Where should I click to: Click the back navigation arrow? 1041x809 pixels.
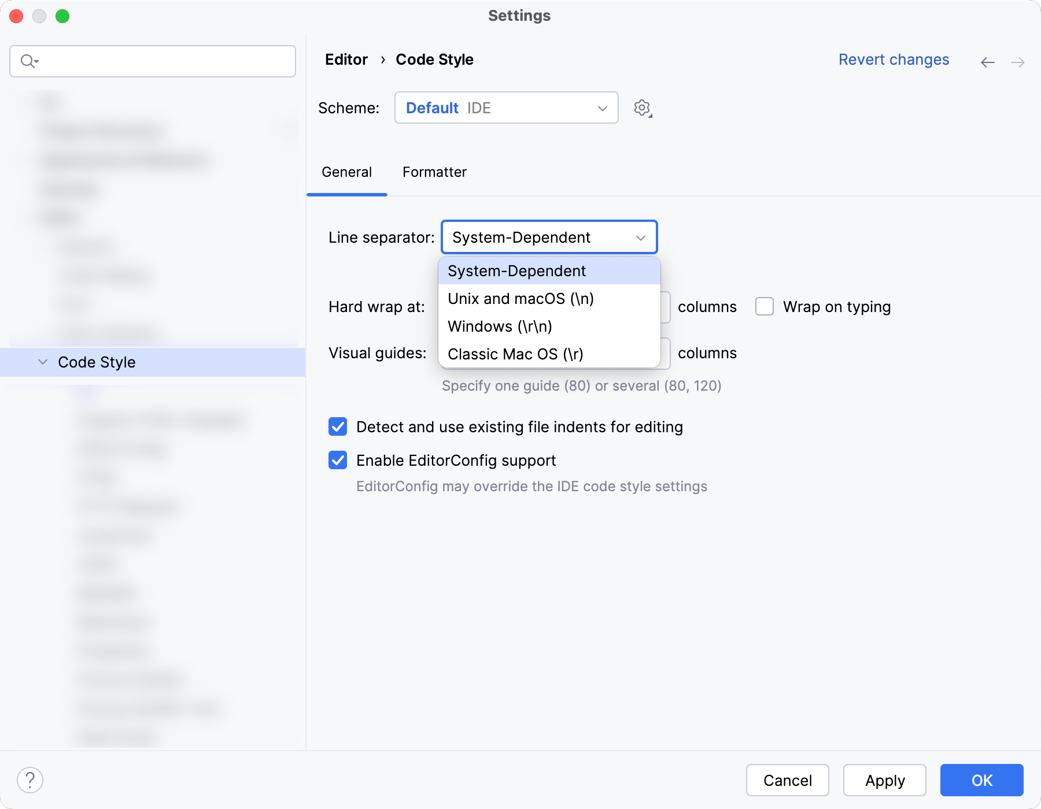[x=987, y=62]
